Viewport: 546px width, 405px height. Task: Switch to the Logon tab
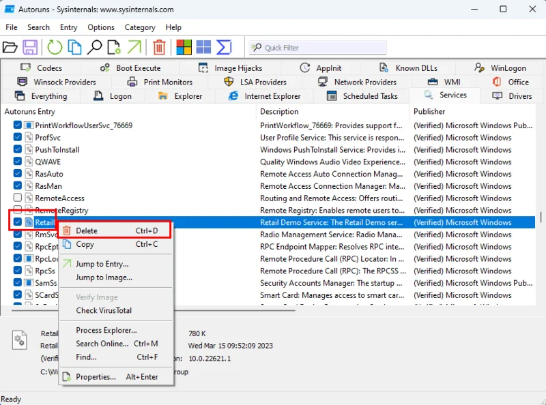[113, 96]
